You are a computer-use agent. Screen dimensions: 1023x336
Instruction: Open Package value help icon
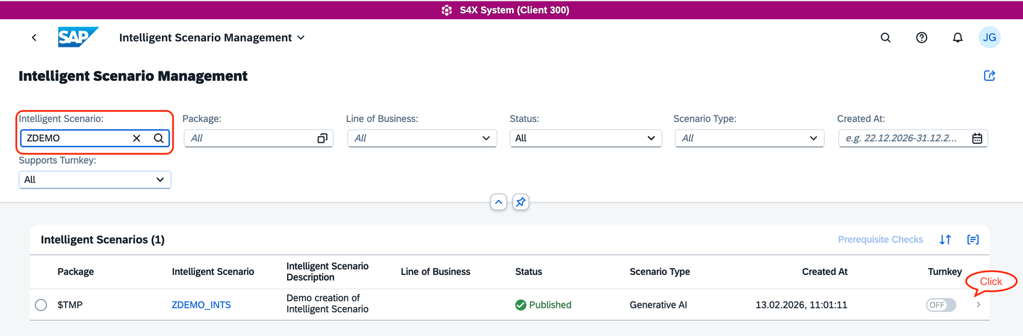(x=323, y=138)
